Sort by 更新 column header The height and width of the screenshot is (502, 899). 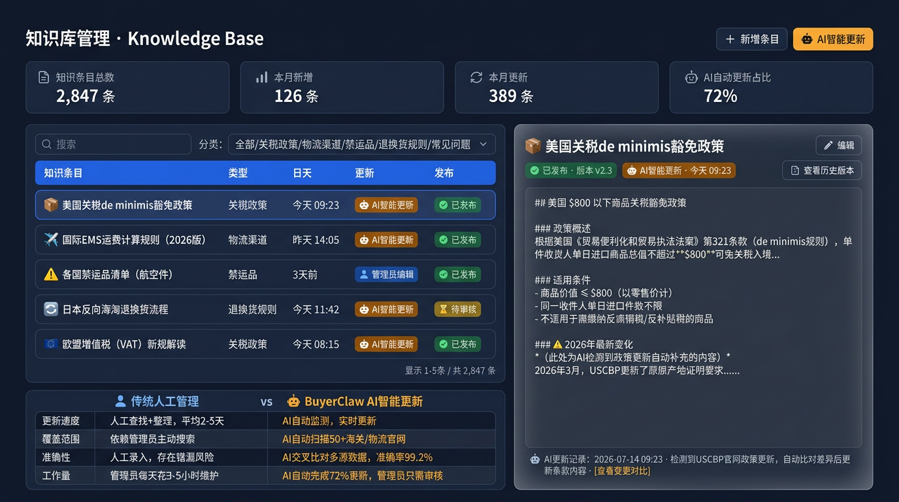[365, 173]
